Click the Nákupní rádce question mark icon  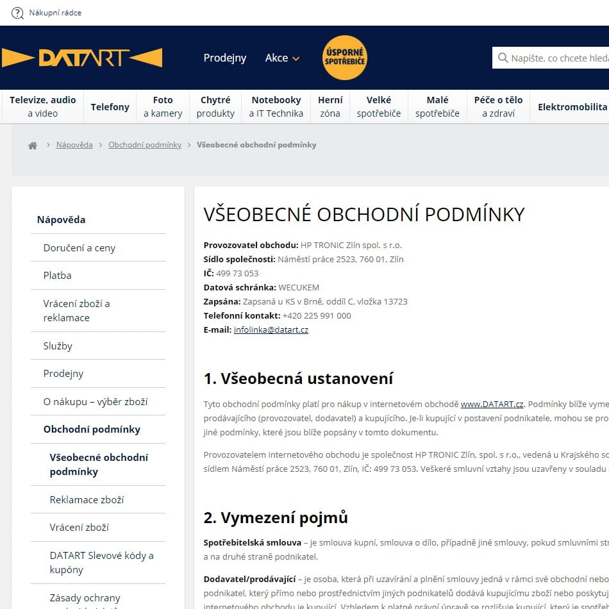(x=17, y=13)
